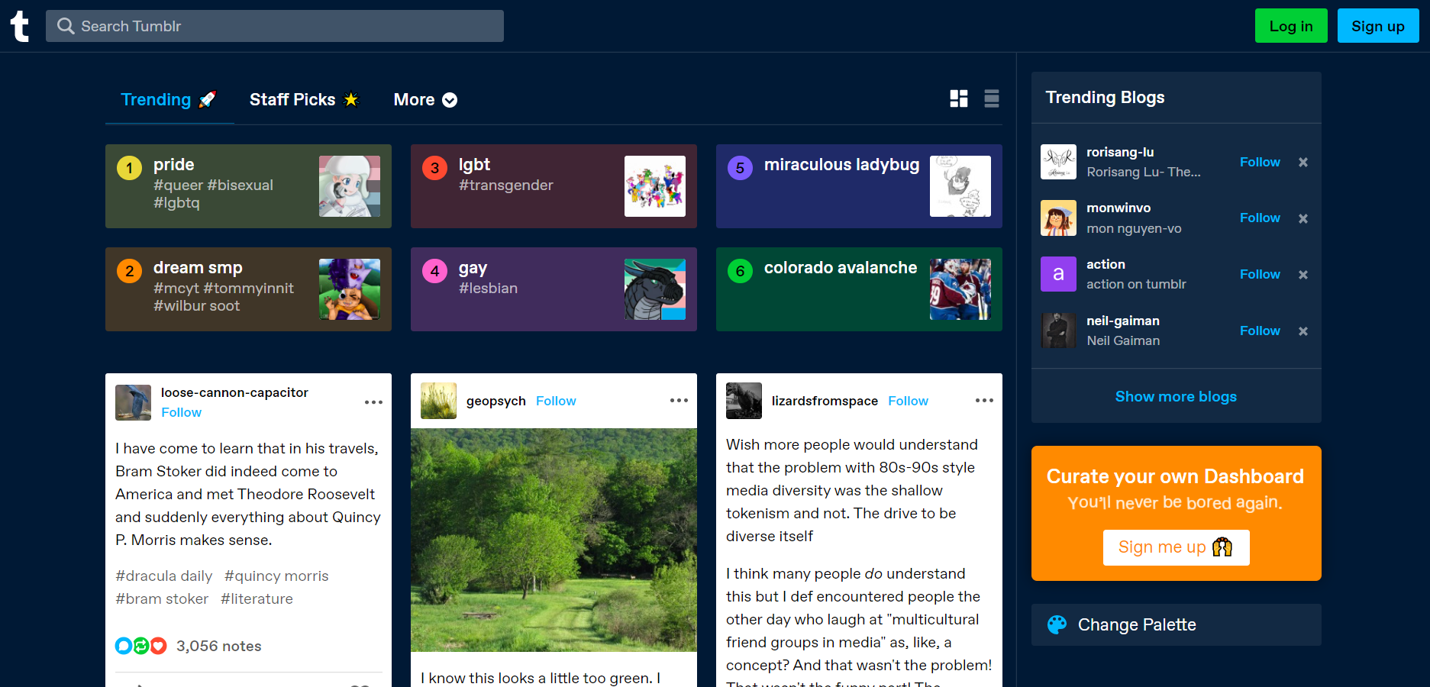The height and width of the screenshot is (687, 1430).
Task: Follow geopsych from the post header
Action: (556, 401)
